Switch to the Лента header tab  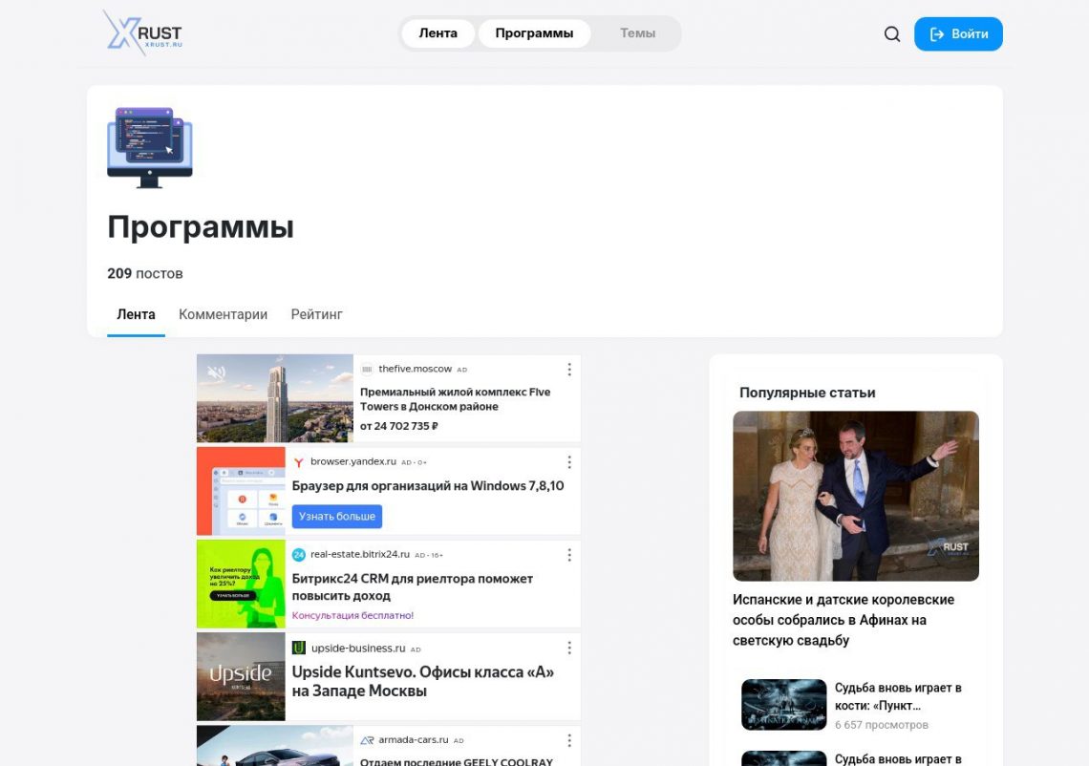[x=438, y=33]
